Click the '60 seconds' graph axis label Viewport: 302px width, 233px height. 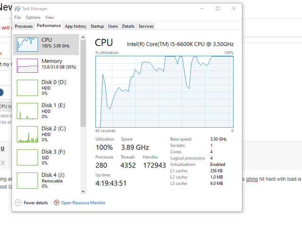tap(106, 131)
